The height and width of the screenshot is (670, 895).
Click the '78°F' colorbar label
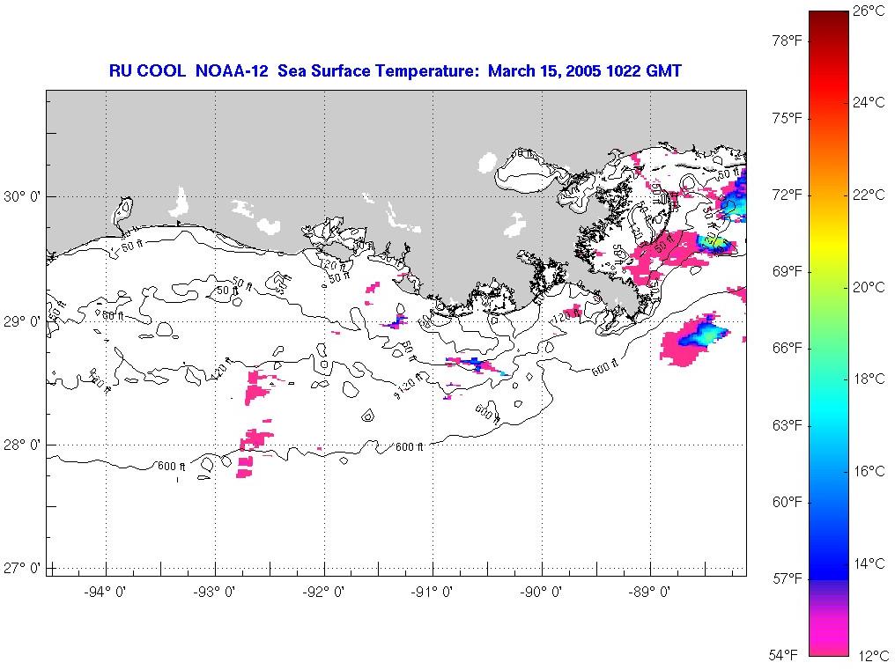click(x=788, y=41)
